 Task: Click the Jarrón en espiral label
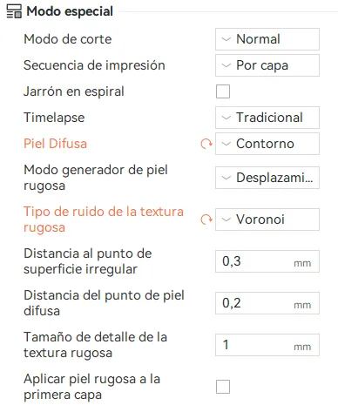[x=74, y=91]
